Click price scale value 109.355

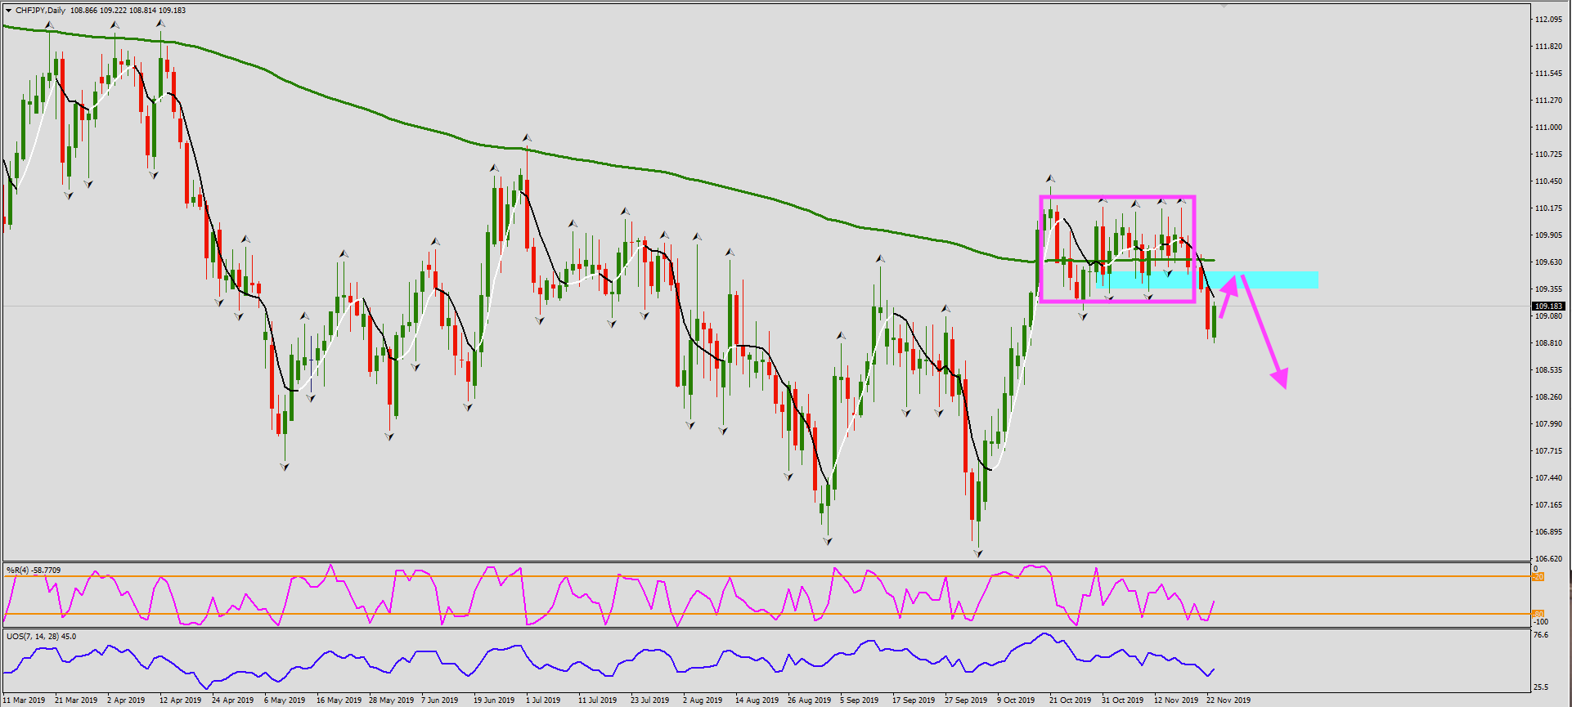pyautogui.click(x=1549, y=289)
